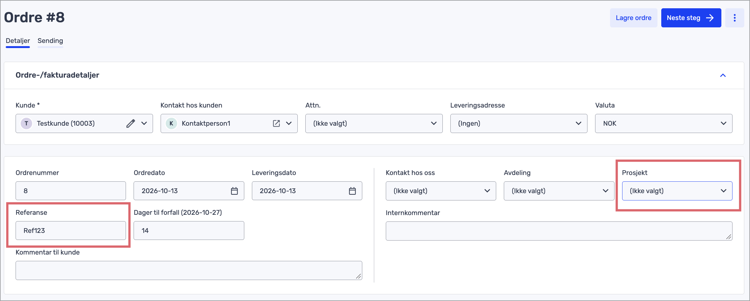The height and width of the screenshot is (301, 750).
Task: Click the pencil edit icon for Testkunde
Action: click(130, 123)
